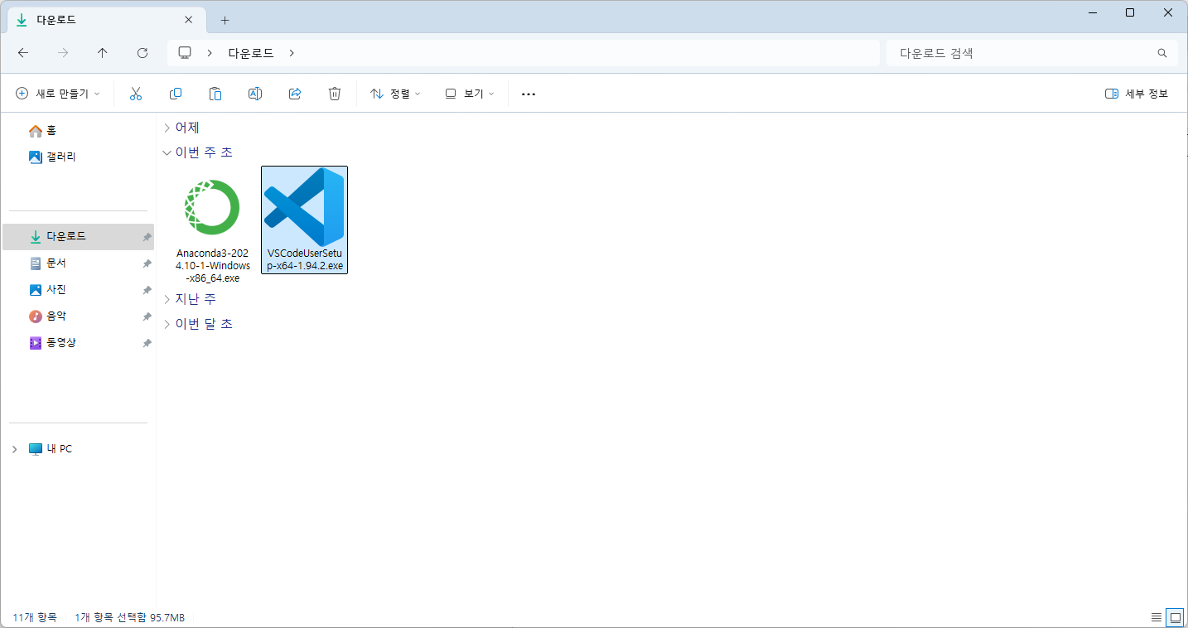
Task: Open a new Explorer tab
Action: [x=225, y=18]
